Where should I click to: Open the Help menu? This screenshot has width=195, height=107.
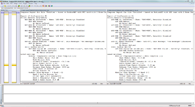(35, 3)
